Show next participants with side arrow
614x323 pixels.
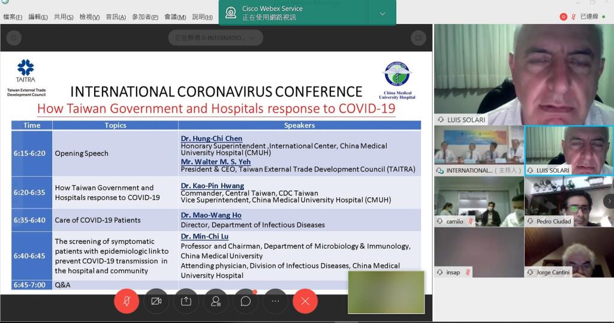(609, 201)
